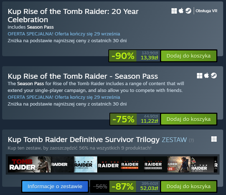Click the Obsługa VR label
This screenshot has height=195, width=226.
point(206,11)
